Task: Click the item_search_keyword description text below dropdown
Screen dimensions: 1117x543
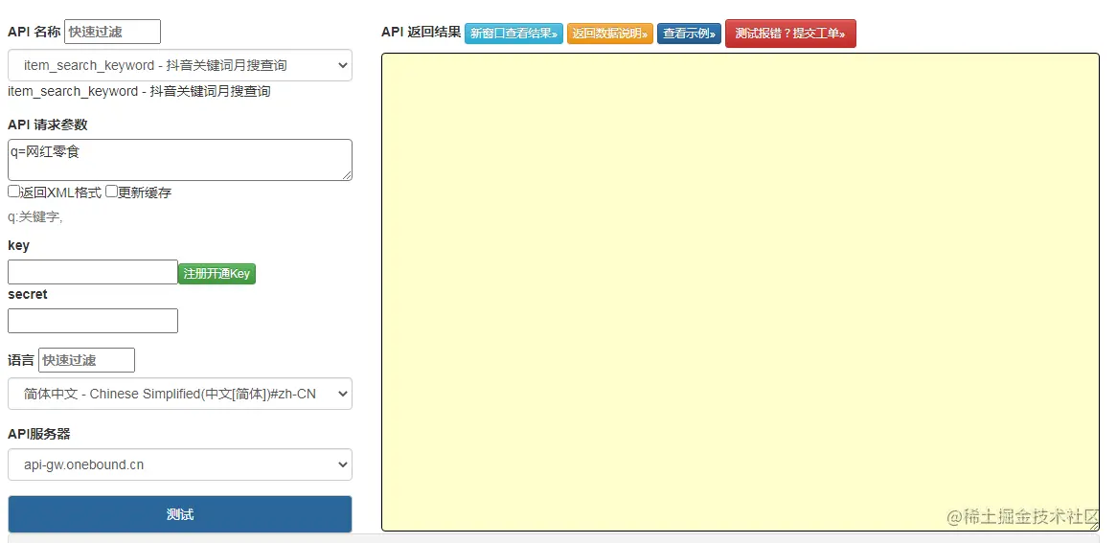Action: (139, 91)
